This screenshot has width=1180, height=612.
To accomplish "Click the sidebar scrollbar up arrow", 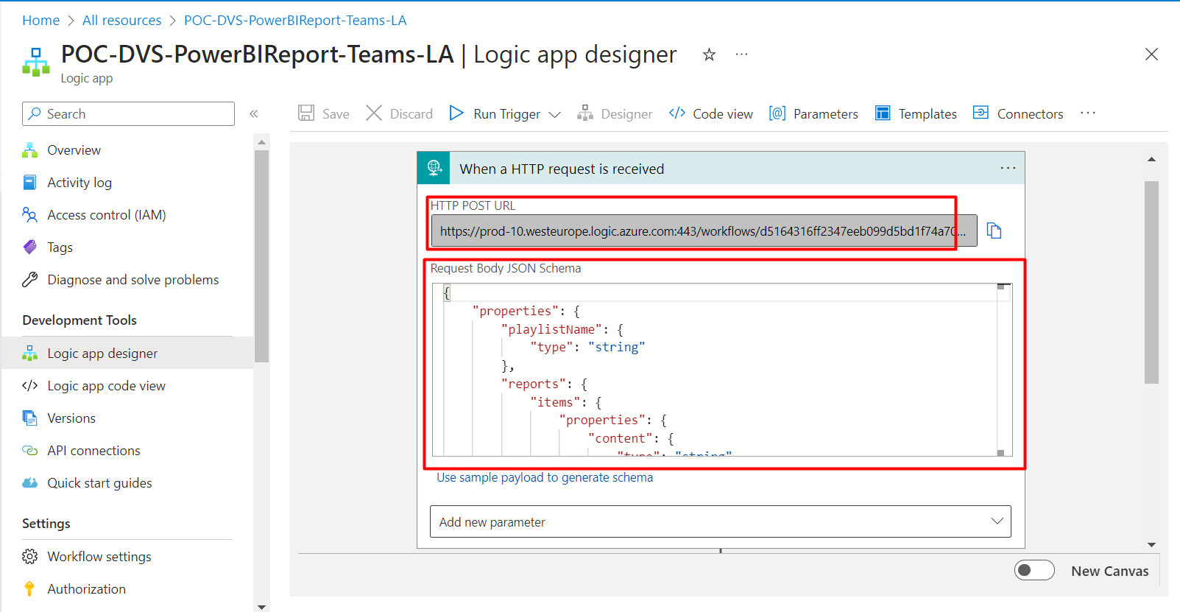I will (x=261, y=141).
